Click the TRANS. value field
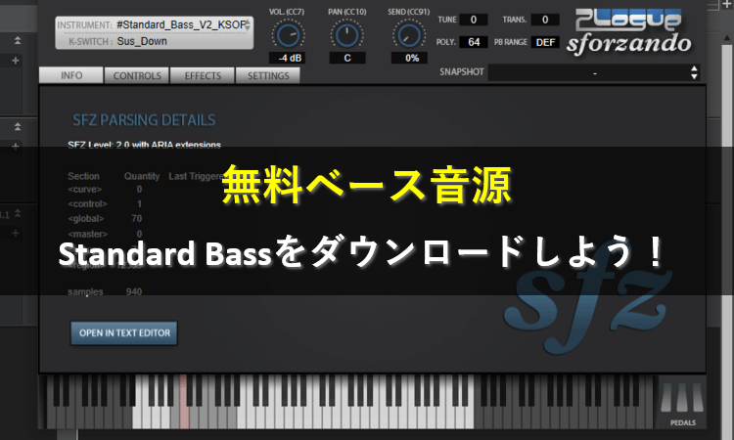 tap(545, 20)
